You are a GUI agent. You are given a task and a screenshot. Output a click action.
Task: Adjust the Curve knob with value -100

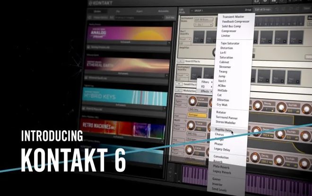(x=191, y=126)
